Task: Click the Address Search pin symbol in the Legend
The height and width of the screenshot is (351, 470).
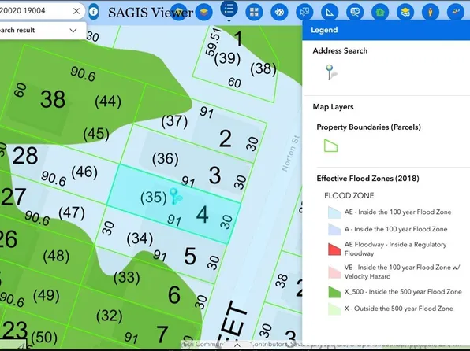Action: click(x=331, y=72)
